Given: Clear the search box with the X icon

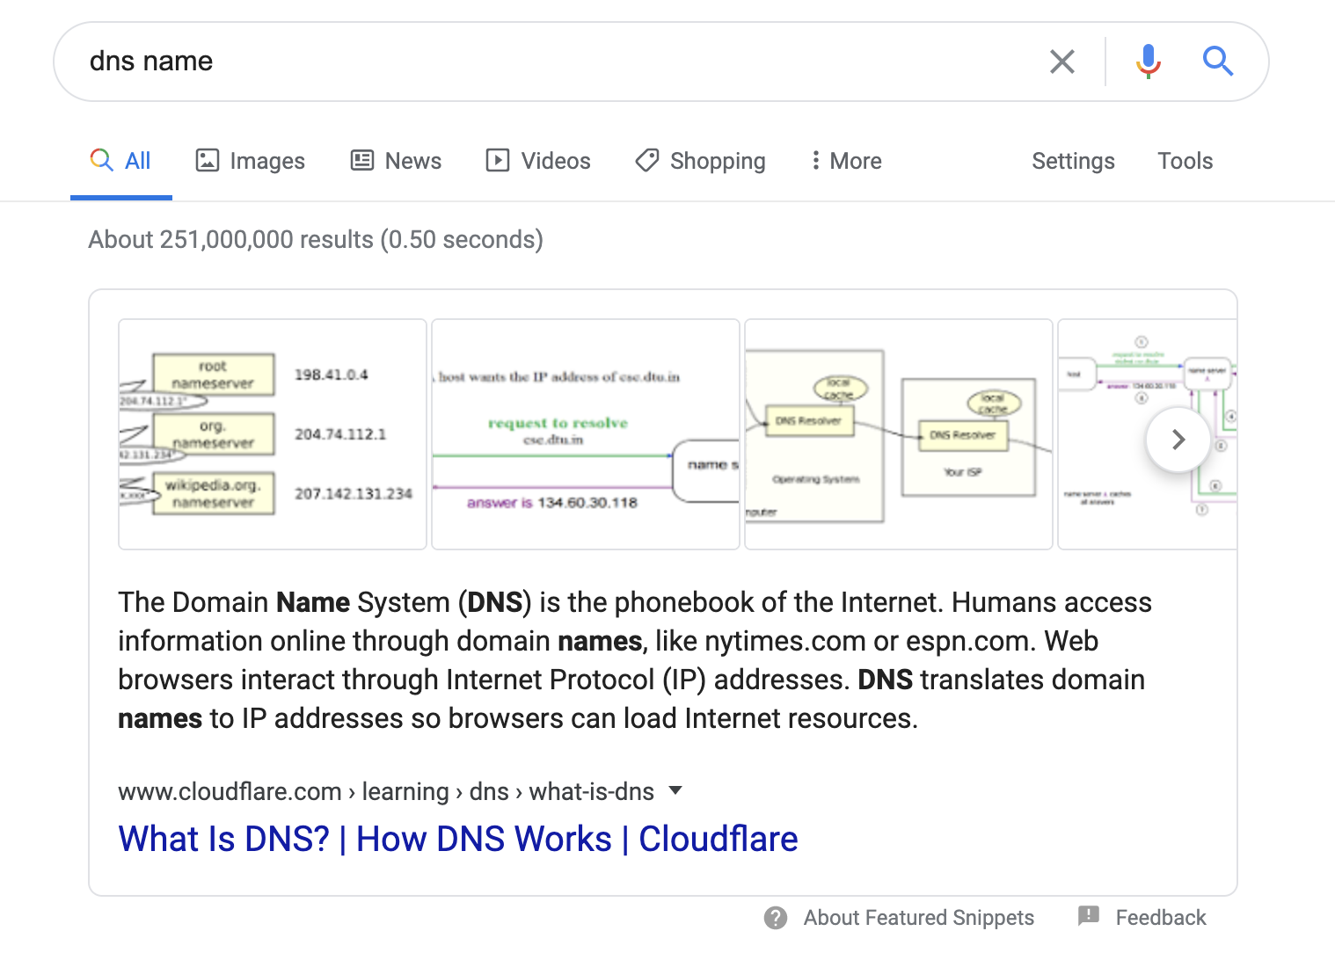Looking at the screenshot, I should pos(1062,62).
